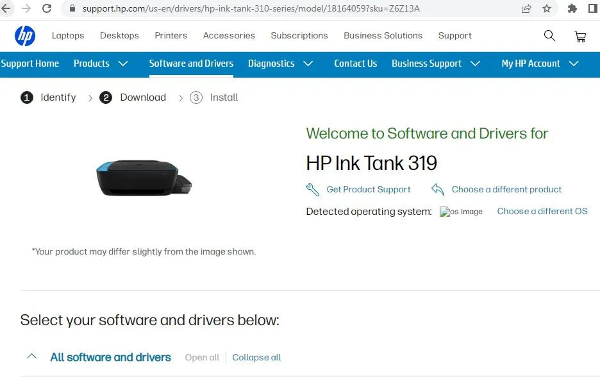Click the HP Ink Tank printer image
The image size is (600, 379).
144,178
